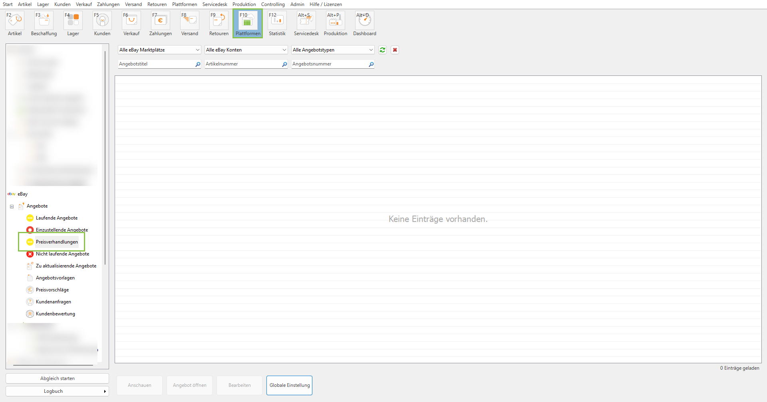Click the Abgleich starten button
This screenshot has height=402, width=767.
coord(57,378)
